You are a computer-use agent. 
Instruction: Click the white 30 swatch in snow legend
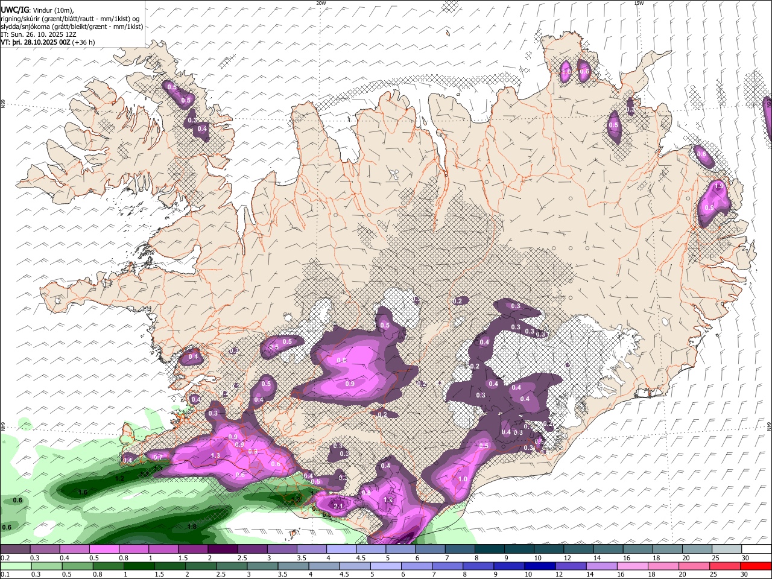coord(757,549)
